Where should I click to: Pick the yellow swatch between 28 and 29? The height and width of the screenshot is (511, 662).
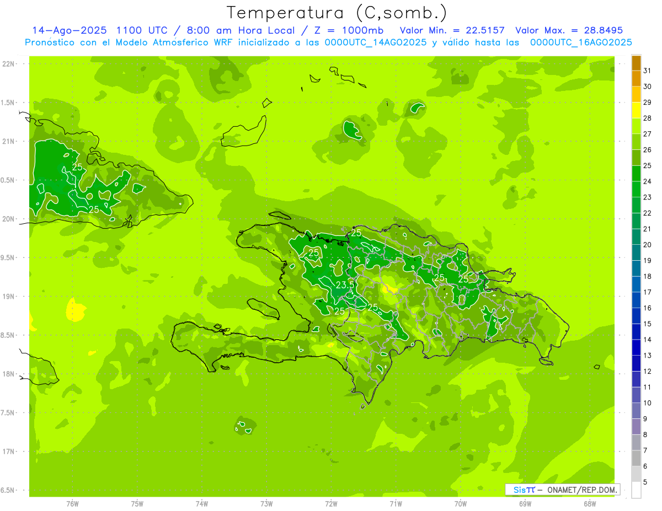click(636, 110)
